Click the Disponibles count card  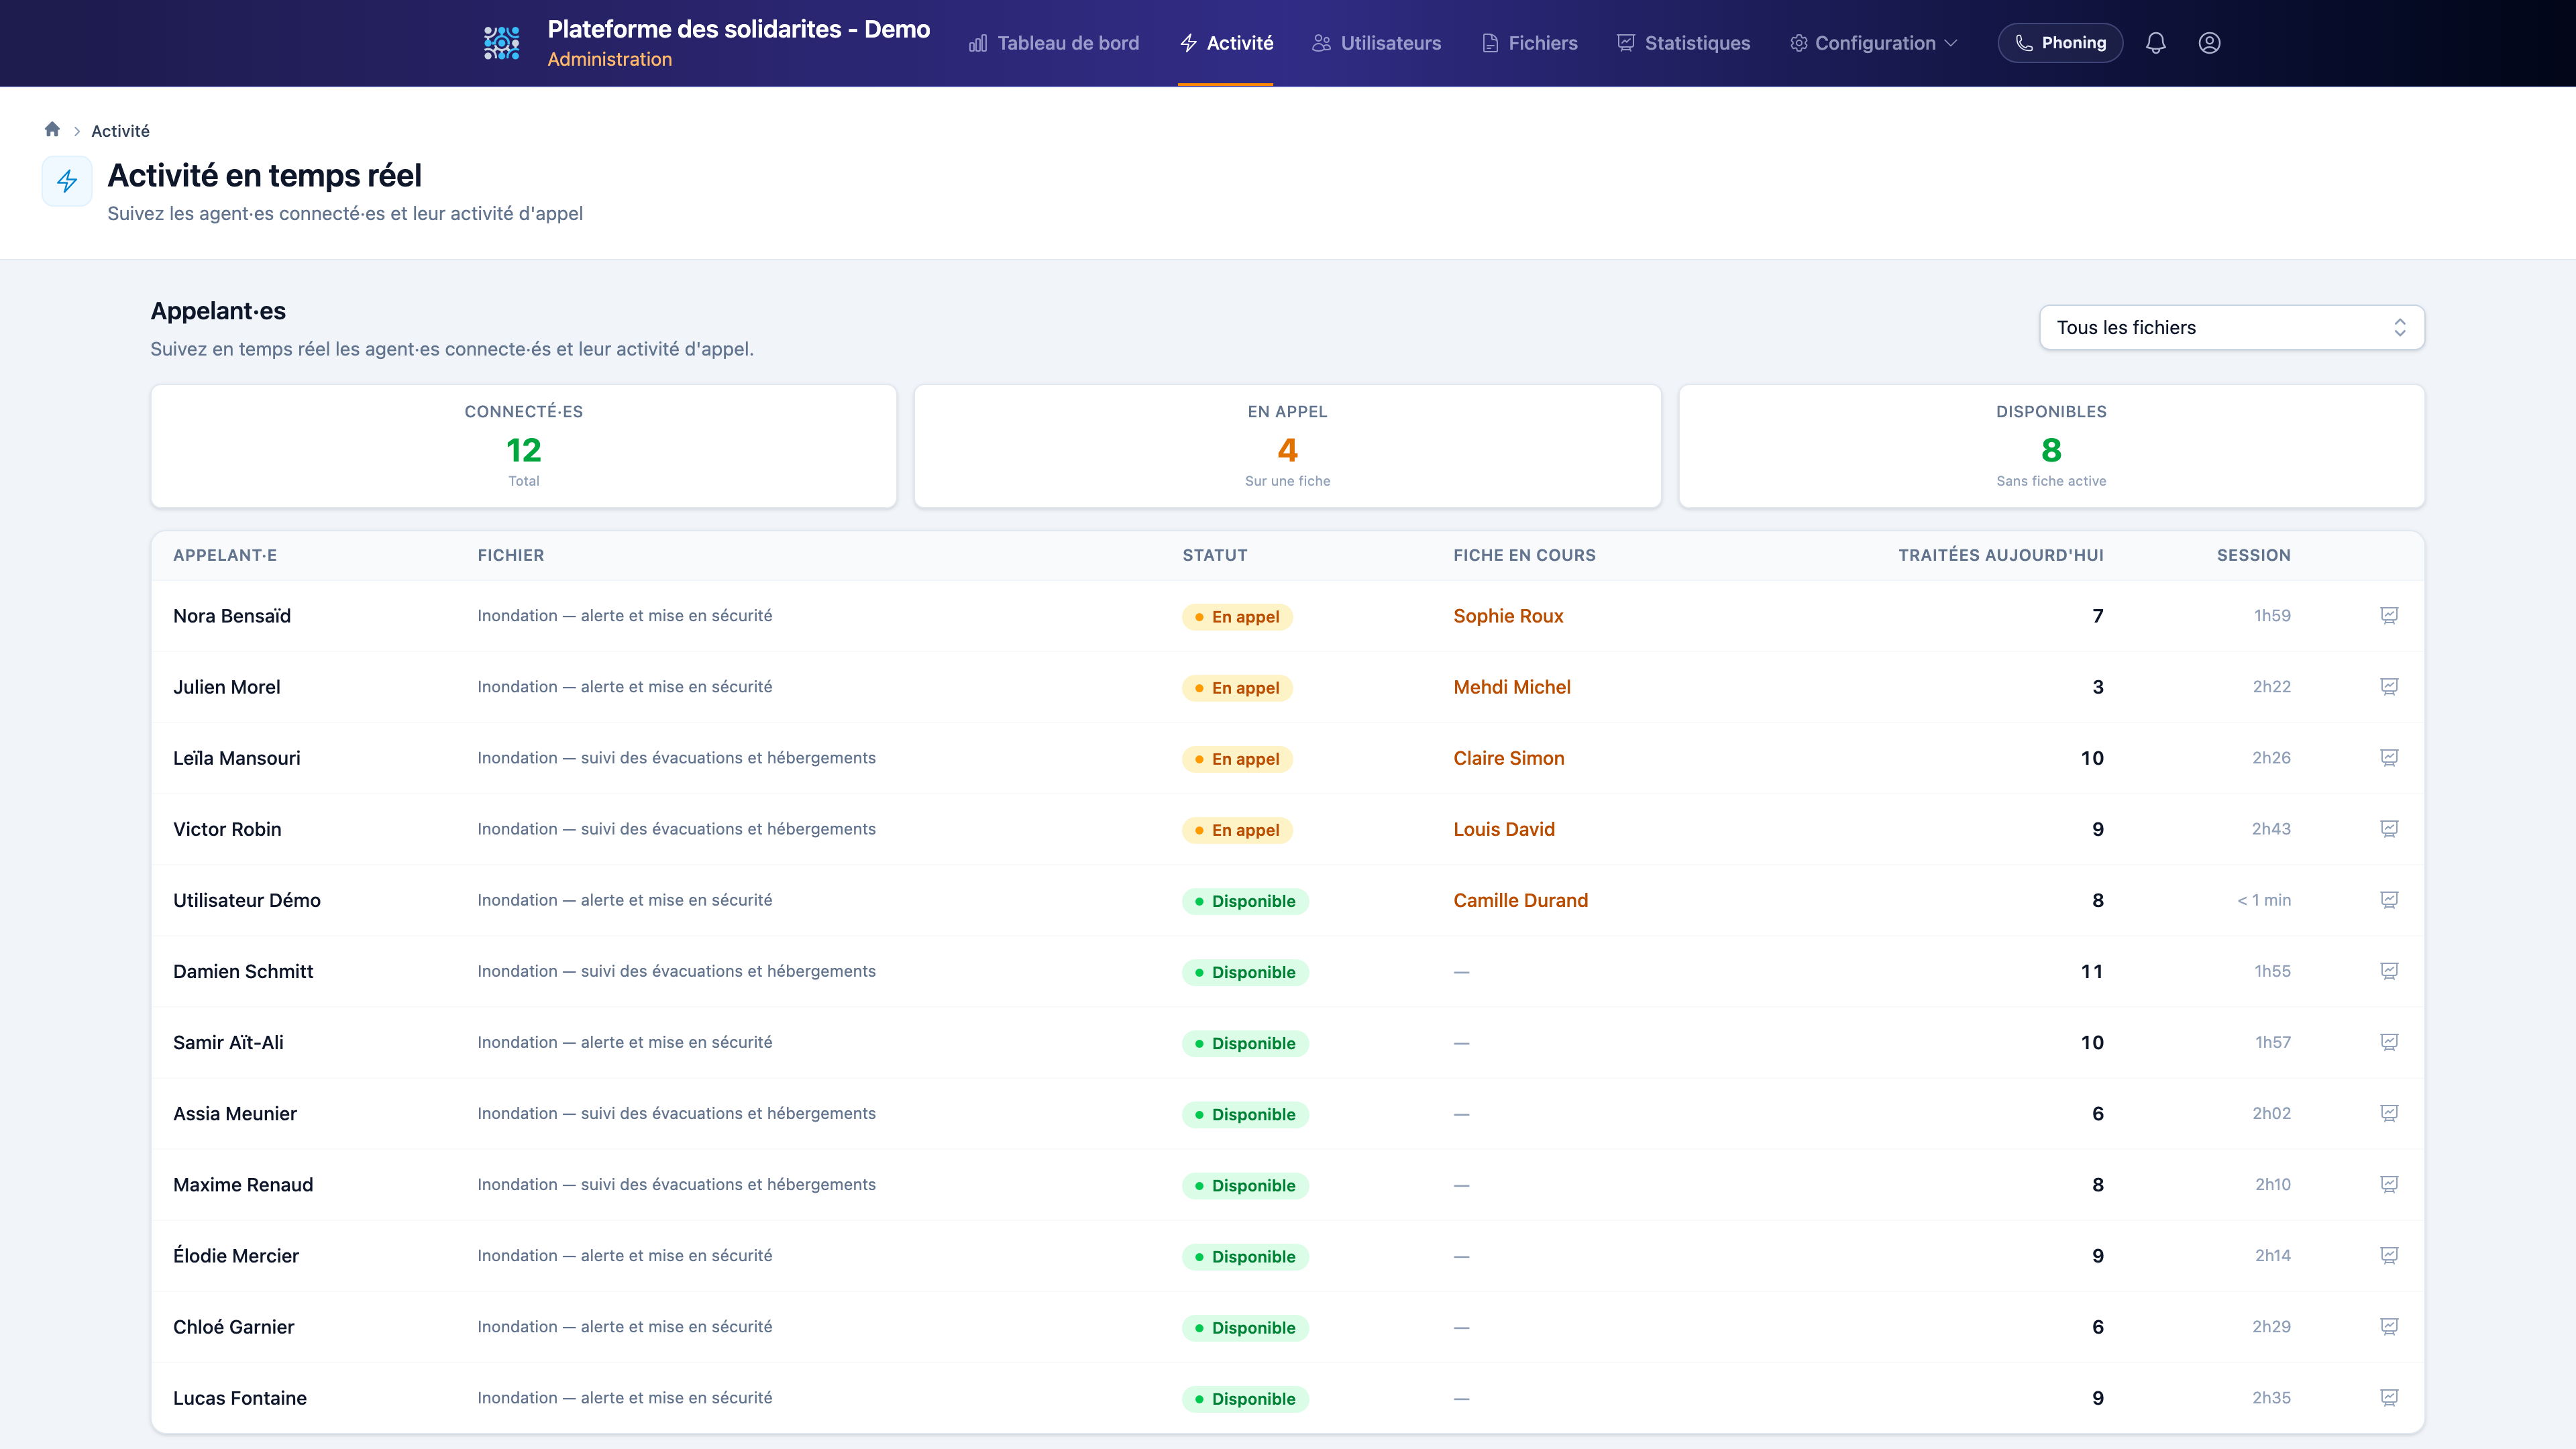2051,446
